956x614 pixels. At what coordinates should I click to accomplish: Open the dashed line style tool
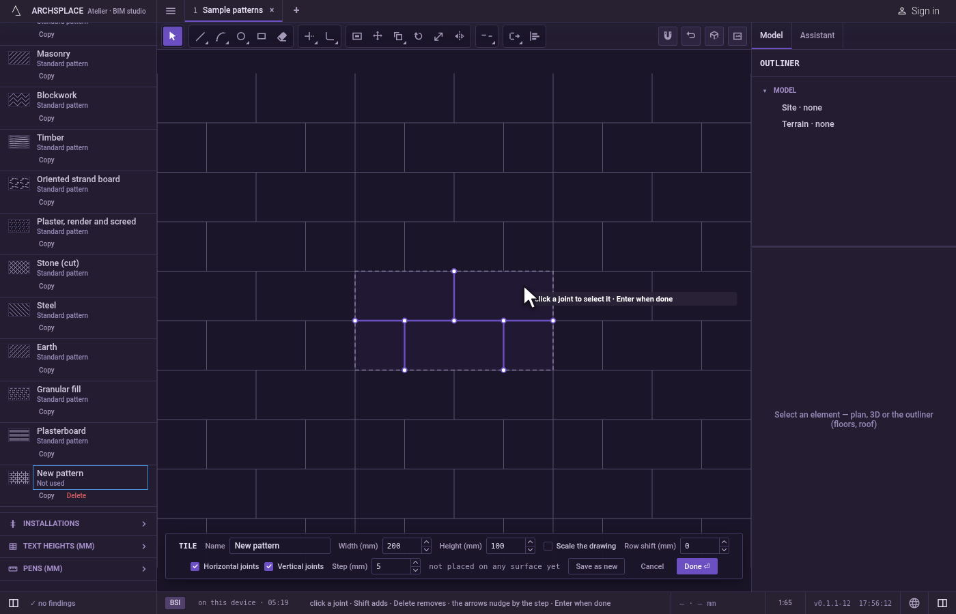click(x=487, y=36)
